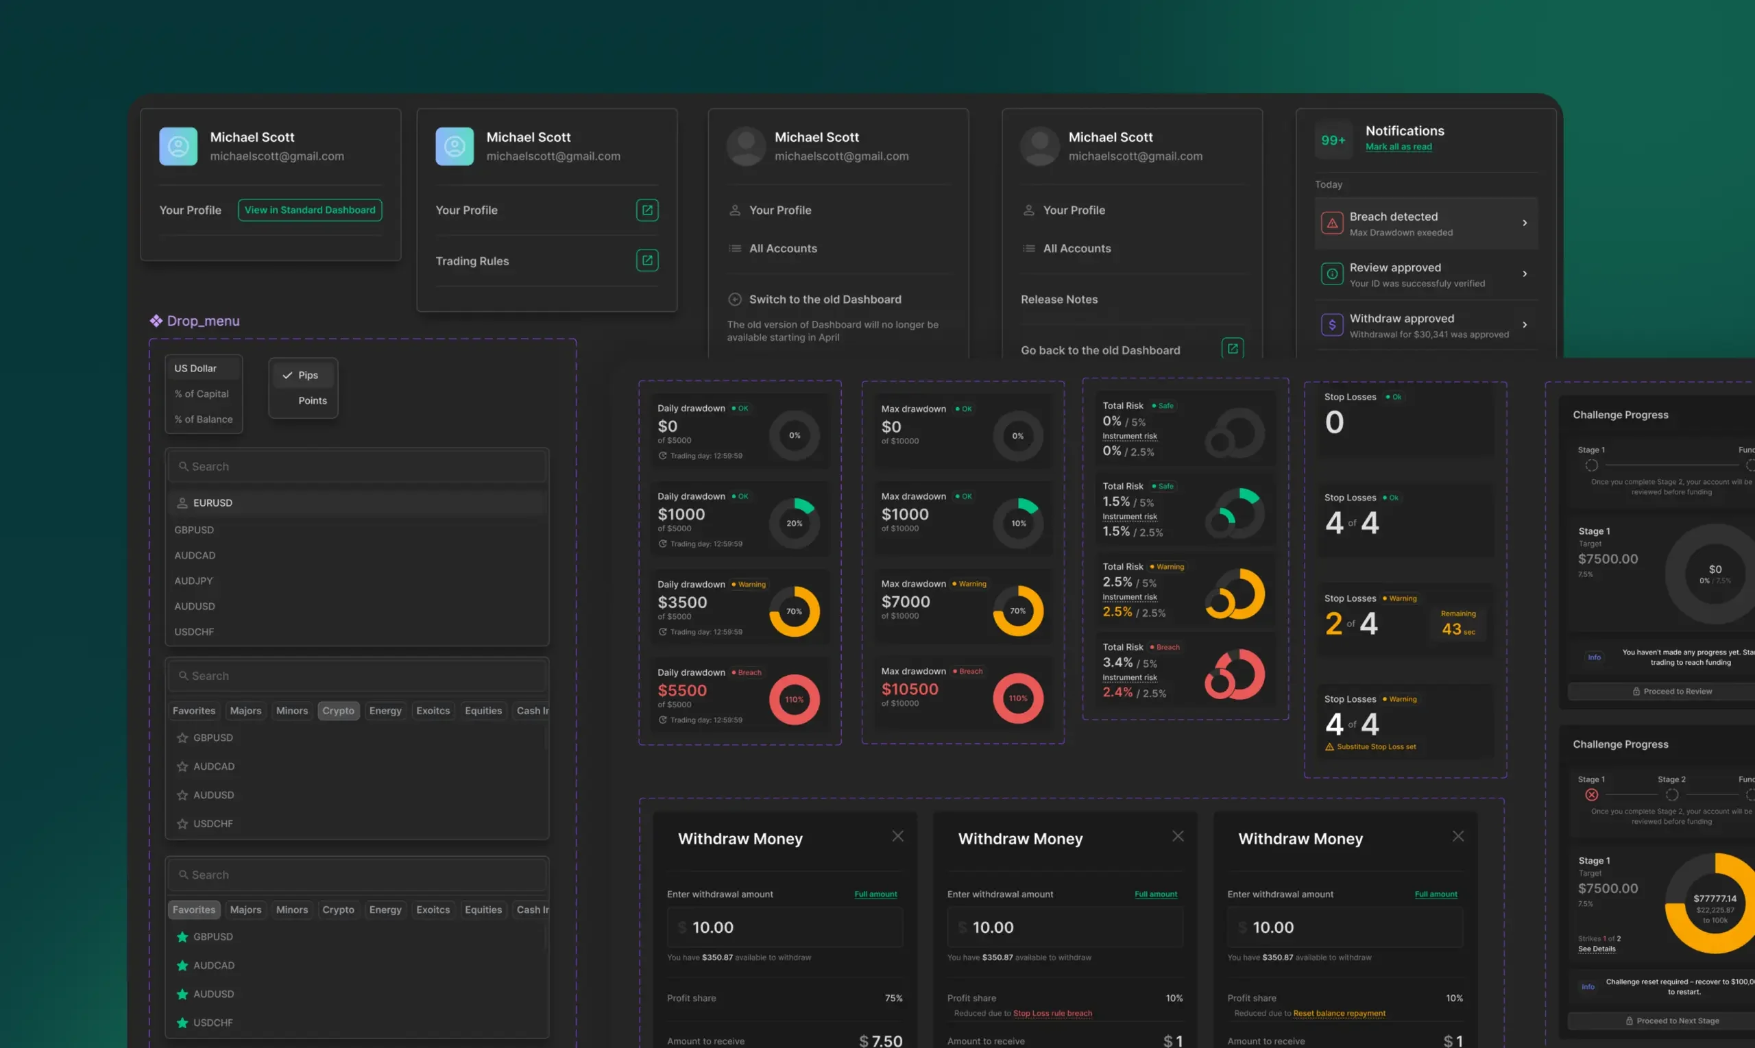This screenshot has width=1755, height=1048.
Task: Click Switch to the old Dashboard icon
Action: 734,300
